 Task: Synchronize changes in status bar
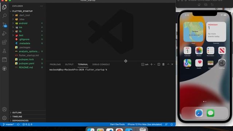18,124
